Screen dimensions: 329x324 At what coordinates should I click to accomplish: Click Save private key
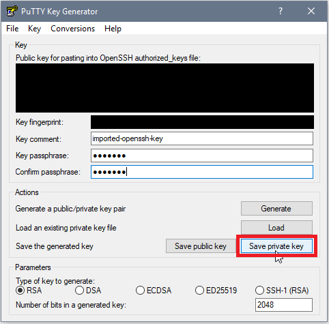tap(276, 246)
